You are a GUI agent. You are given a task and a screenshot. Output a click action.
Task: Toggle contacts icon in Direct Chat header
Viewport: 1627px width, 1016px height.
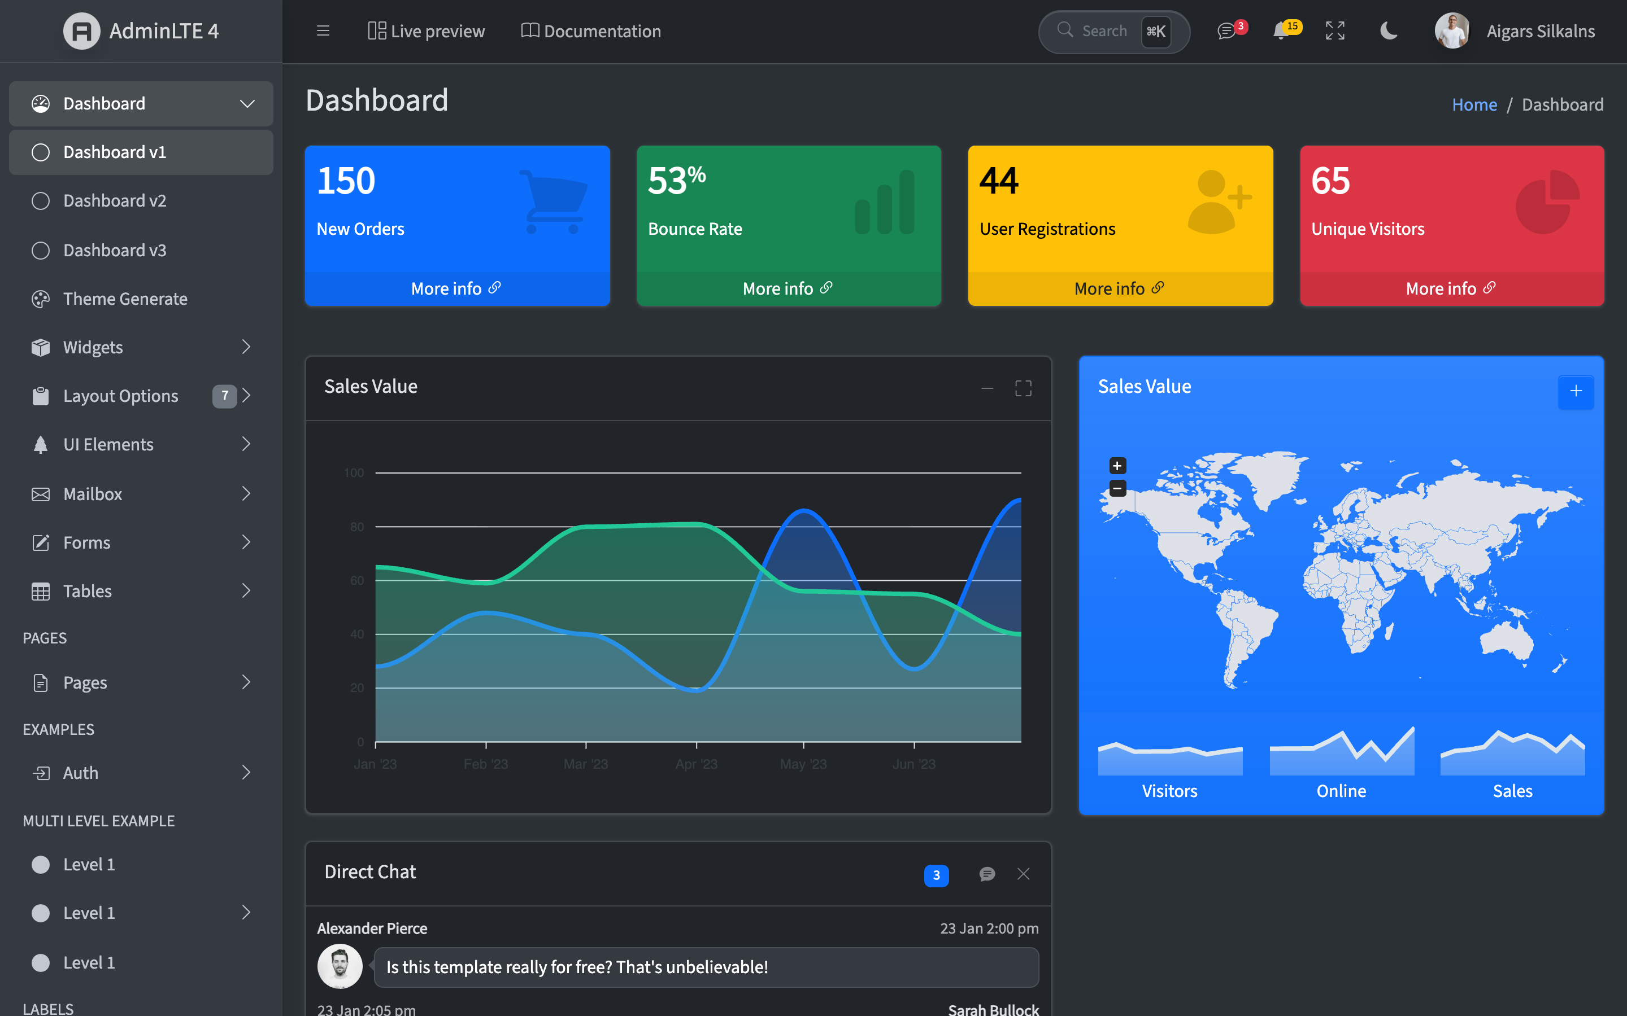(987, 874)
